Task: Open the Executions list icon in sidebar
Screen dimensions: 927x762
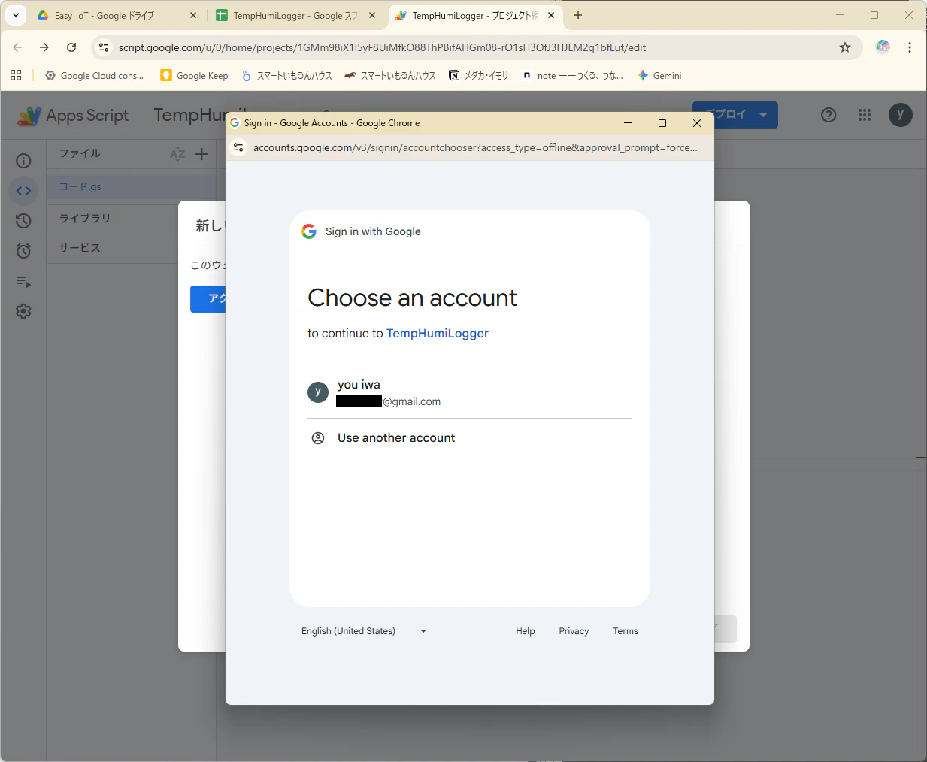Action: tap(23, 281)
